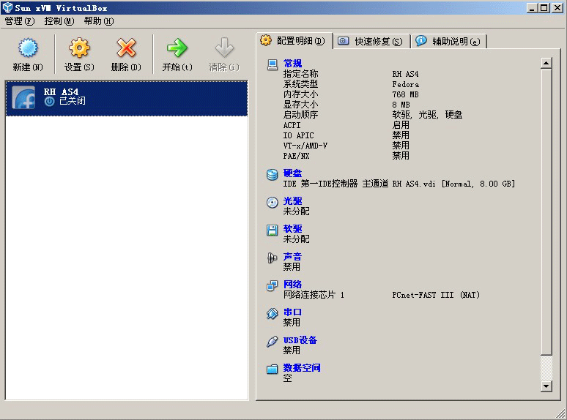This screenshot has width=567, height=420.
Task: Click the 删除 (Delete) red X icon
Action: 126,48
